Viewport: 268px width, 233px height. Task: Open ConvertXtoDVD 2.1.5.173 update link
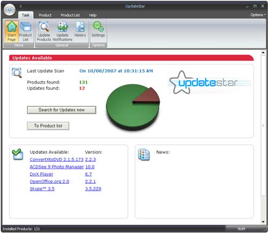[x=56, y=160]
